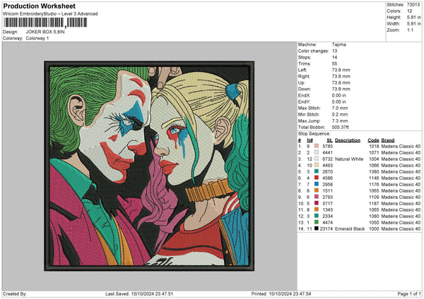The width and height of the screenshot is (424, 299).
Task: Click the Colors value '12'
Action: click(x=409, y=11)
